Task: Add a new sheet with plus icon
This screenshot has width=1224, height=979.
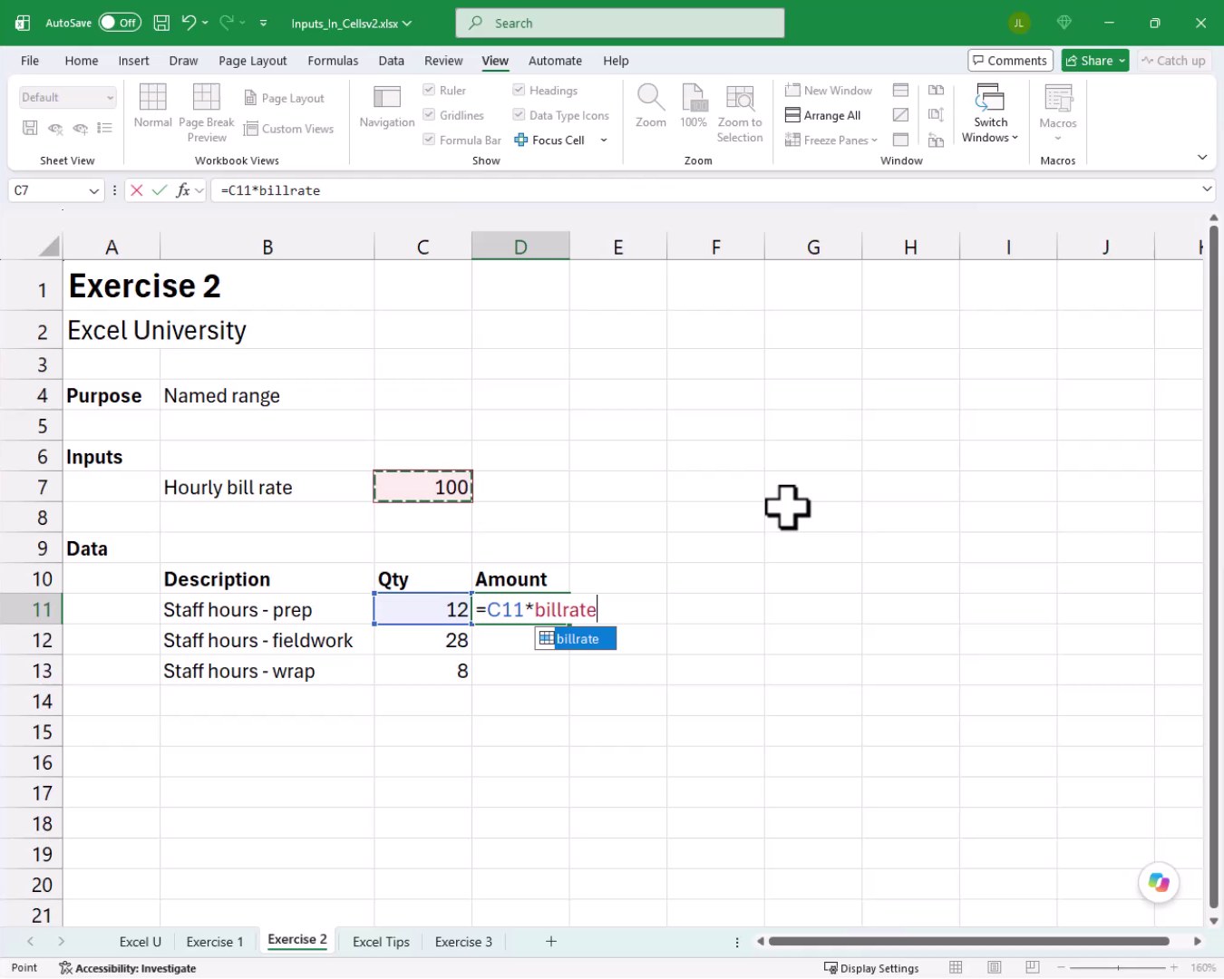Action: [x=551, y=942]
